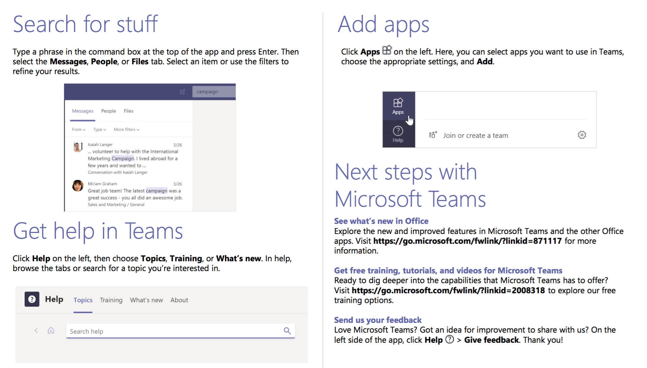Open the linkid=2008318 URL
This screenshot has width=647, height=368.
coord(448,291)
